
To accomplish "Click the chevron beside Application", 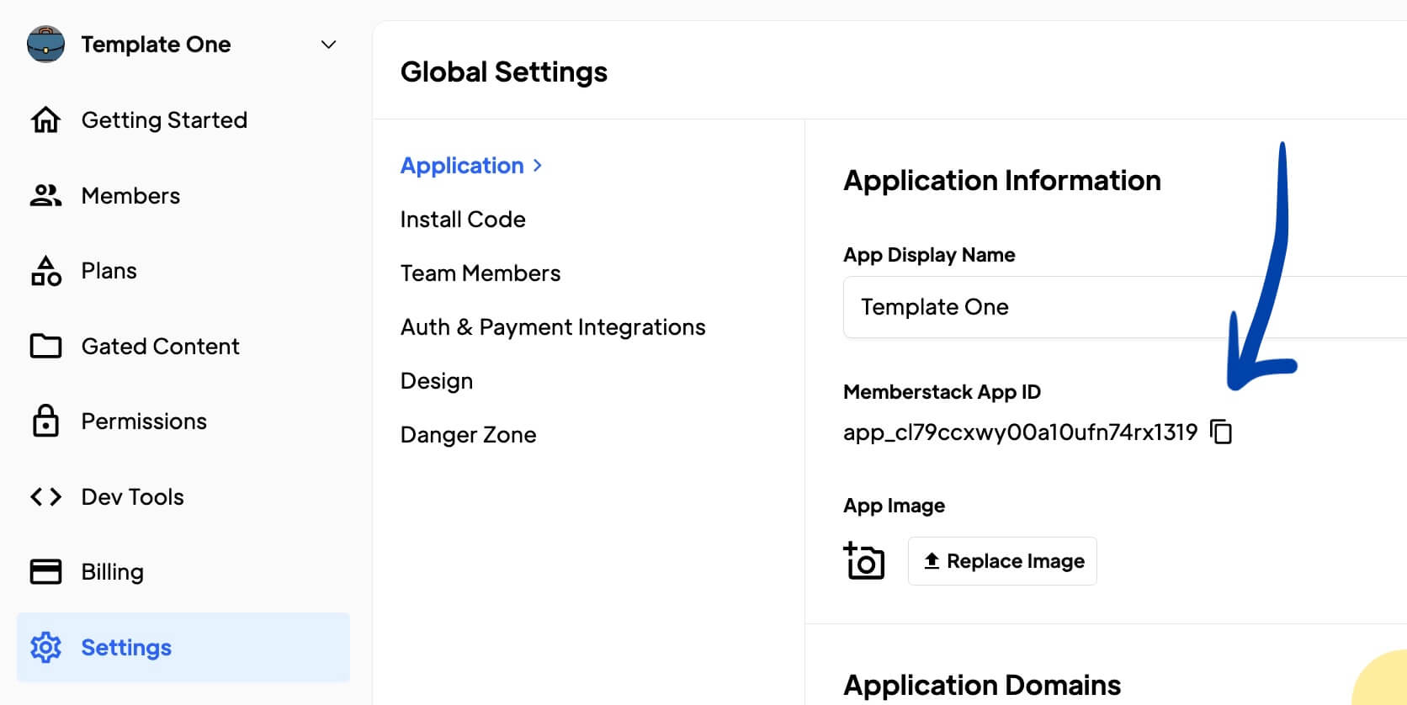I will (537, 166).
